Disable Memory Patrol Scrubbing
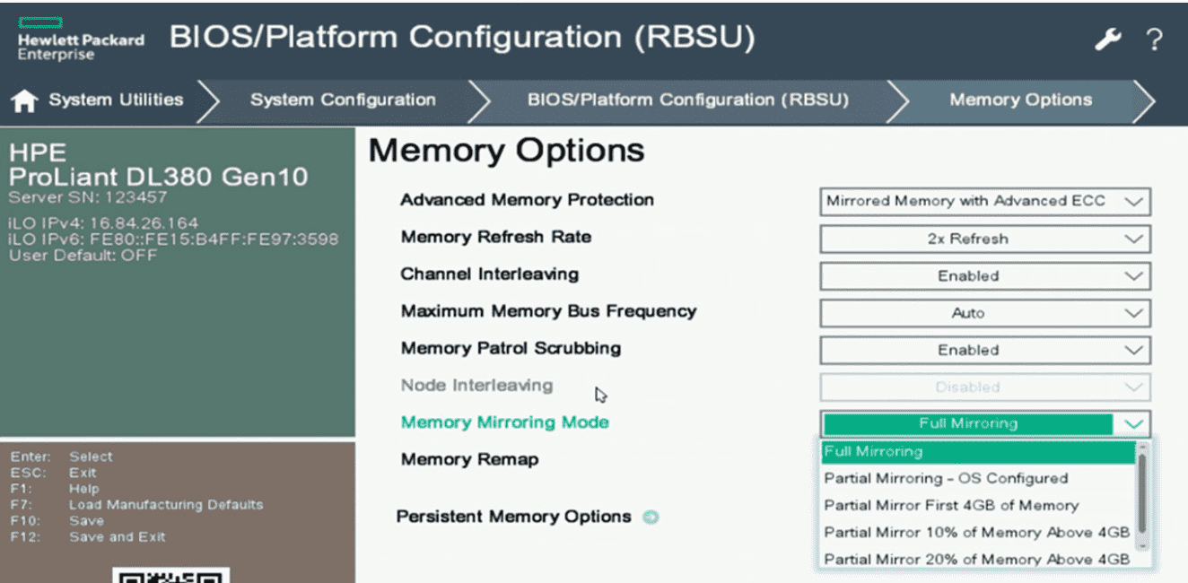This screenshot has height=583, width=1188. tap(984, 350)
